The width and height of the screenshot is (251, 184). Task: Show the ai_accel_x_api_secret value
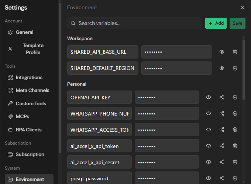click(x=209, y=162)
